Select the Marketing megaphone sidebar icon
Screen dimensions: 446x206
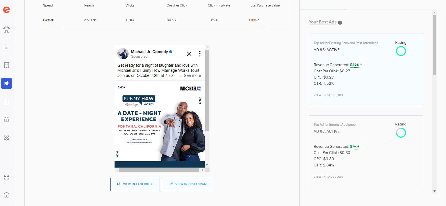[7, 83]
